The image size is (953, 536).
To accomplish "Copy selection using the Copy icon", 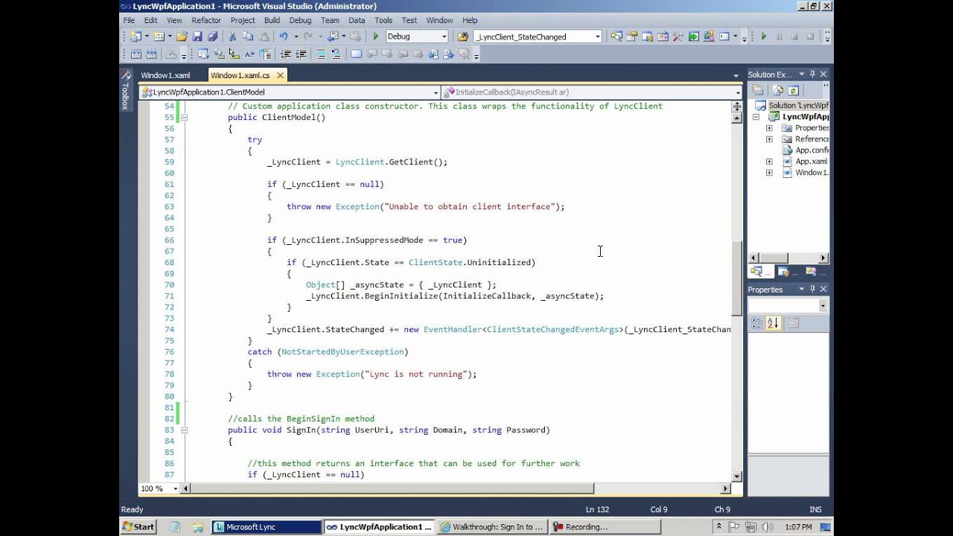I will (x=248, y=36).
